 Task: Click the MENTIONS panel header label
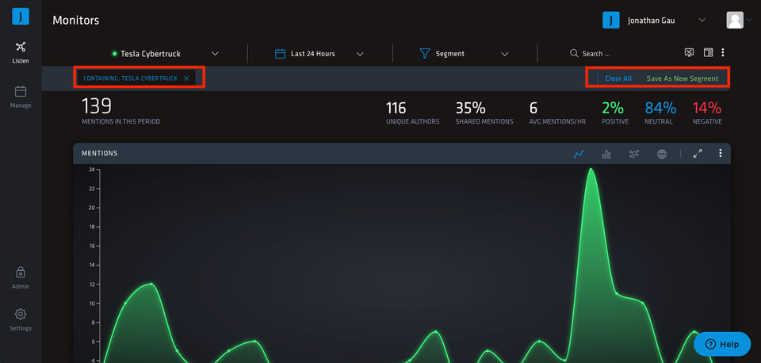pyautogui.click(x=100, y=153)
